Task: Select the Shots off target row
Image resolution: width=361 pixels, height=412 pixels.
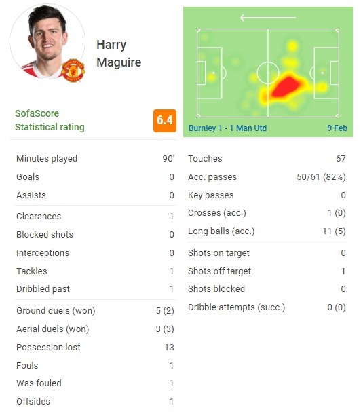Action: (x=267, y=271)
